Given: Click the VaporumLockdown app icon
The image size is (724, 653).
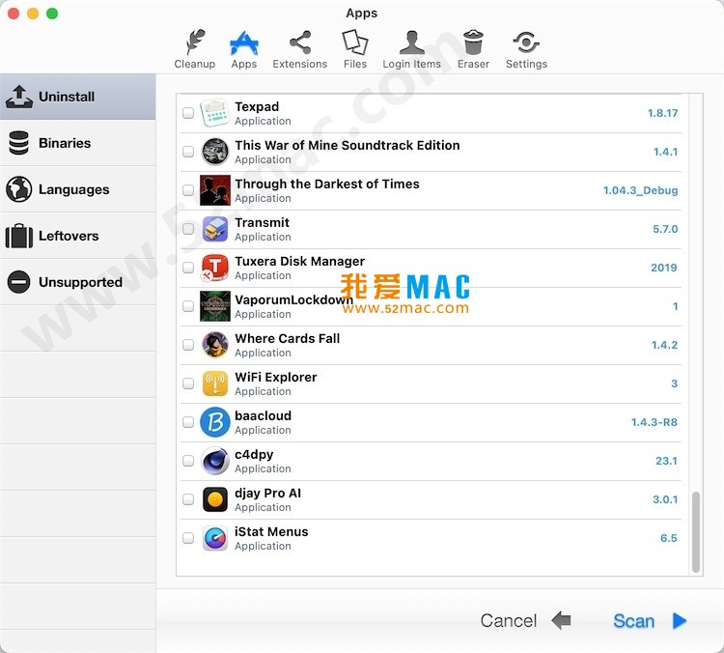Looking at the screenshot, I should coord(214,306).
